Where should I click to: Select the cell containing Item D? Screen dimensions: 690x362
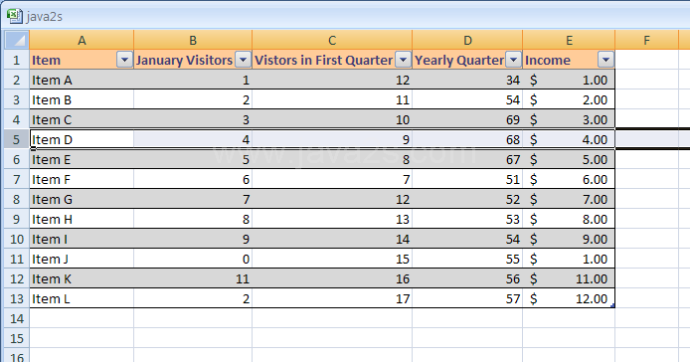(82, 139)
